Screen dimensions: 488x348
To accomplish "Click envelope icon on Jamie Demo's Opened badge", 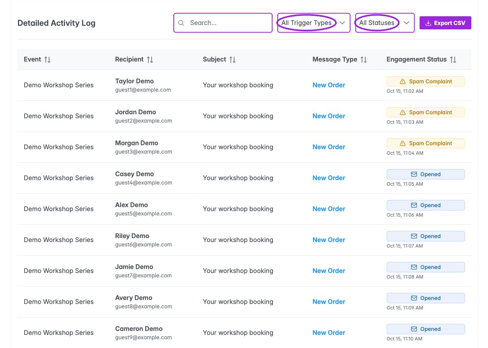I will 414,267.
